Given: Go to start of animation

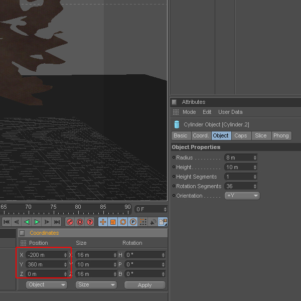Looking at the screenshot, I should click(x=7, y=222).
